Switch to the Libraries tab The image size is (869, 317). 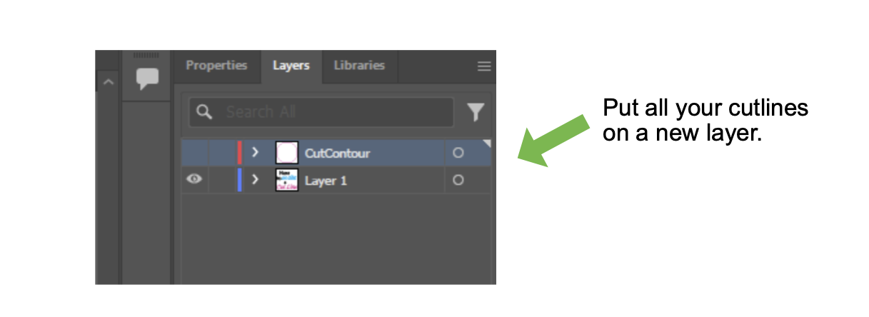pos(359,65)
